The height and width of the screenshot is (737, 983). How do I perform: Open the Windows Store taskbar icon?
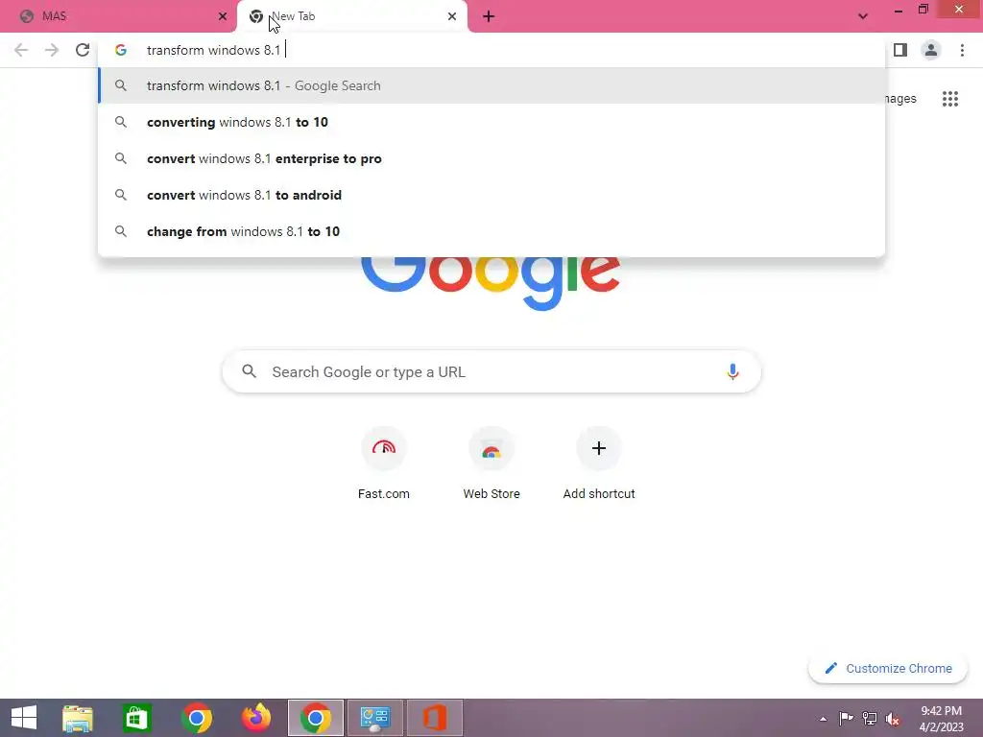pyautogui.click(x=136, y=718)
